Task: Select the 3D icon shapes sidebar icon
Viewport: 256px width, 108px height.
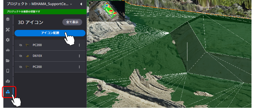Action: pos(8,92)
